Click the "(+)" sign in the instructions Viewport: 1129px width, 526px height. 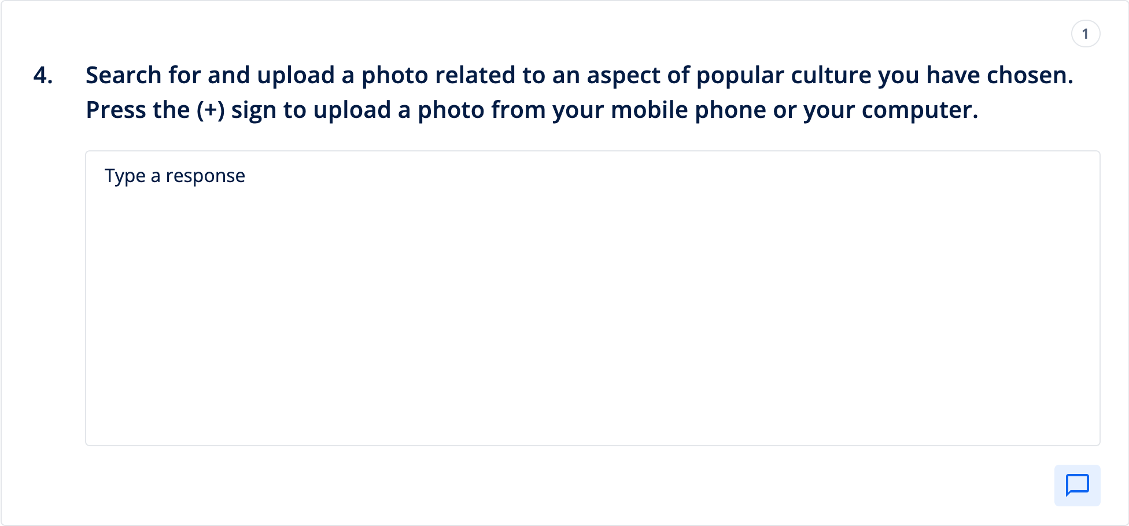coord(211,110)
